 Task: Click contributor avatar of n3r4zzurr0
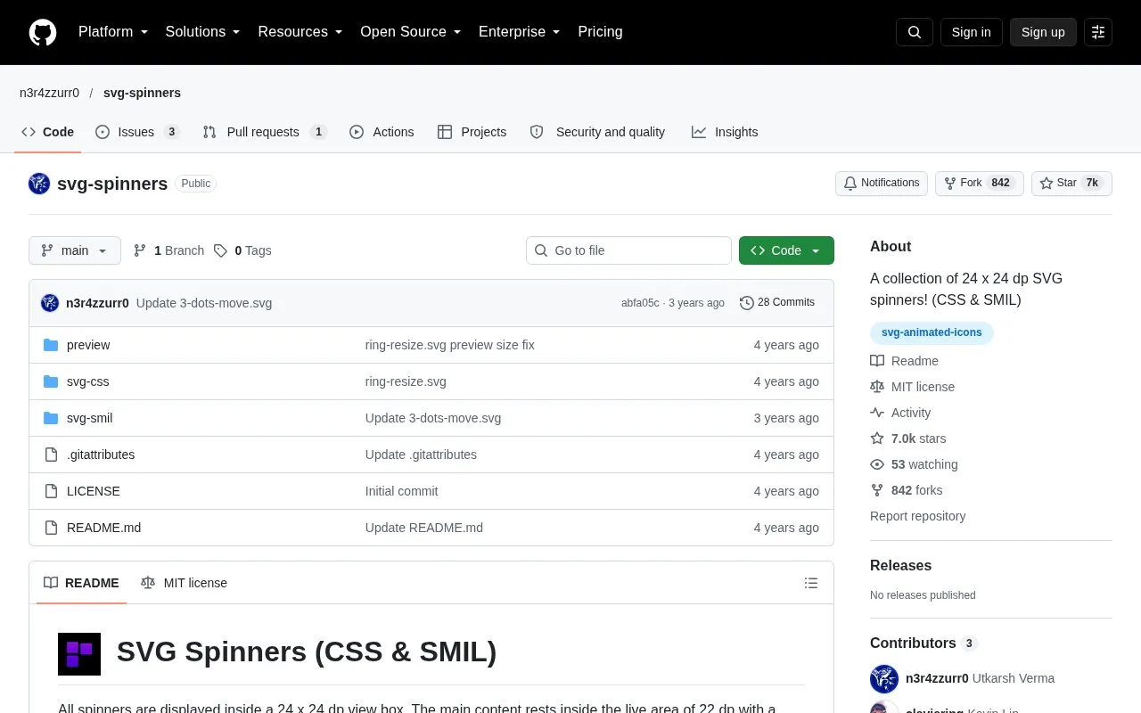point(884,679)
